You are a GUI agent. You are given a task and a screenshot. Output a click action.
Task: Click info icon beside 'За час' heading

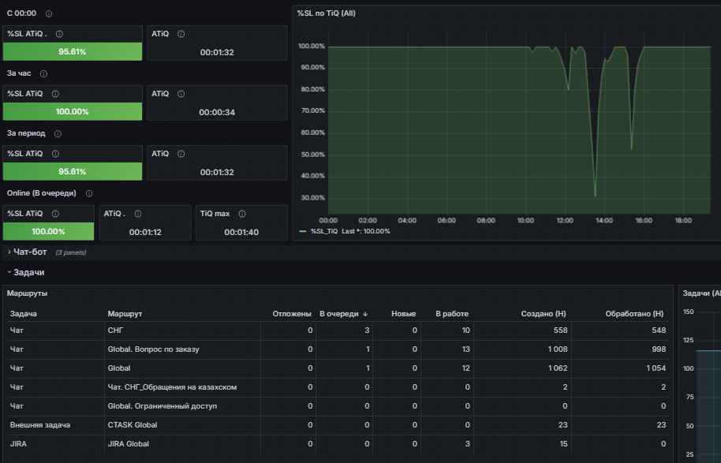point(43,73)
